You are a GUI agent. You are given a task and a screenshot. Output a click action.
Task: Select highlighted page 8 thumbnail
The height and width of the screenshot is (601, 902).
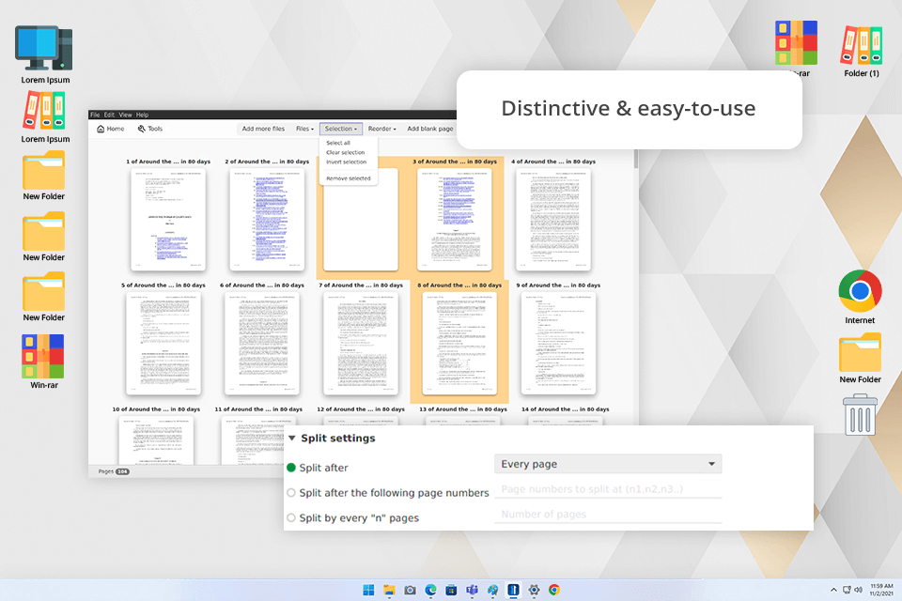[x=459, y=344]
